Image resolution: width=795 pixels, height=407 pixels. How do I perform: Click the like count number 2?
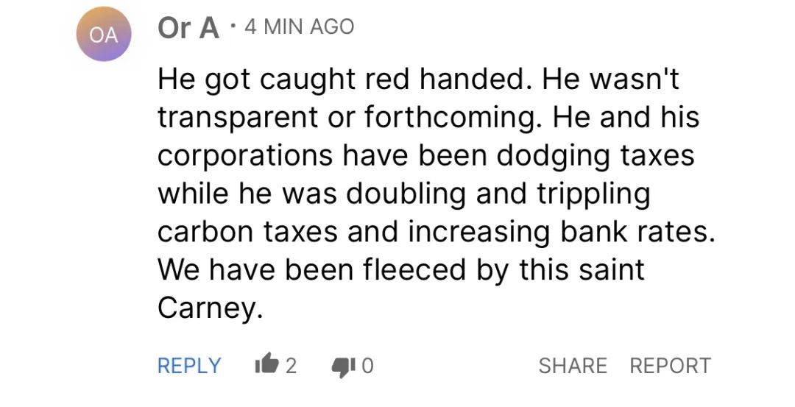pos(290,366)
